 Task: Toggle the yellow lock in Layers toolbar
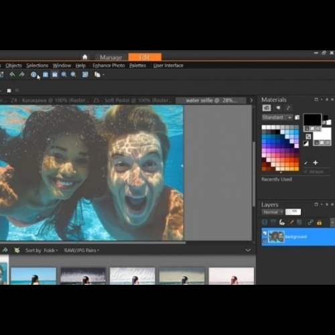(319, 222)
